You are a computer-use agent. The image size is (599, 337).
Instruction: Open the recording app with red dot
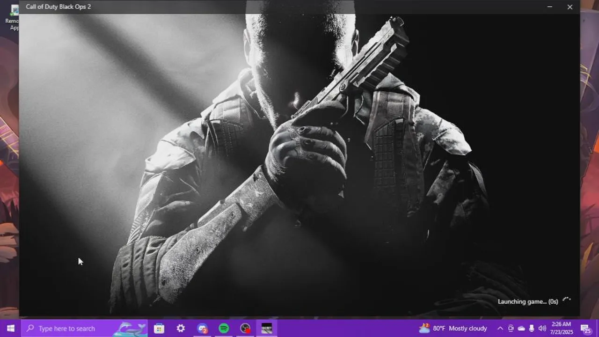tap(245, 328)
